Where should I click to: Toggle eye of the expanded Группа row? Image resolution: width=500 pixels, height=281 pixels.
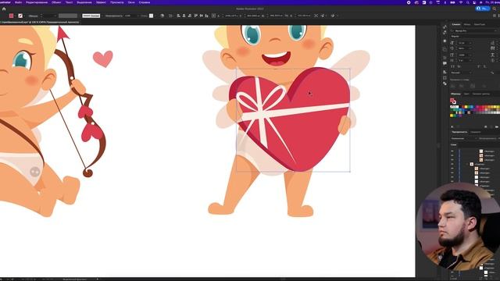[x=452, y=165]
